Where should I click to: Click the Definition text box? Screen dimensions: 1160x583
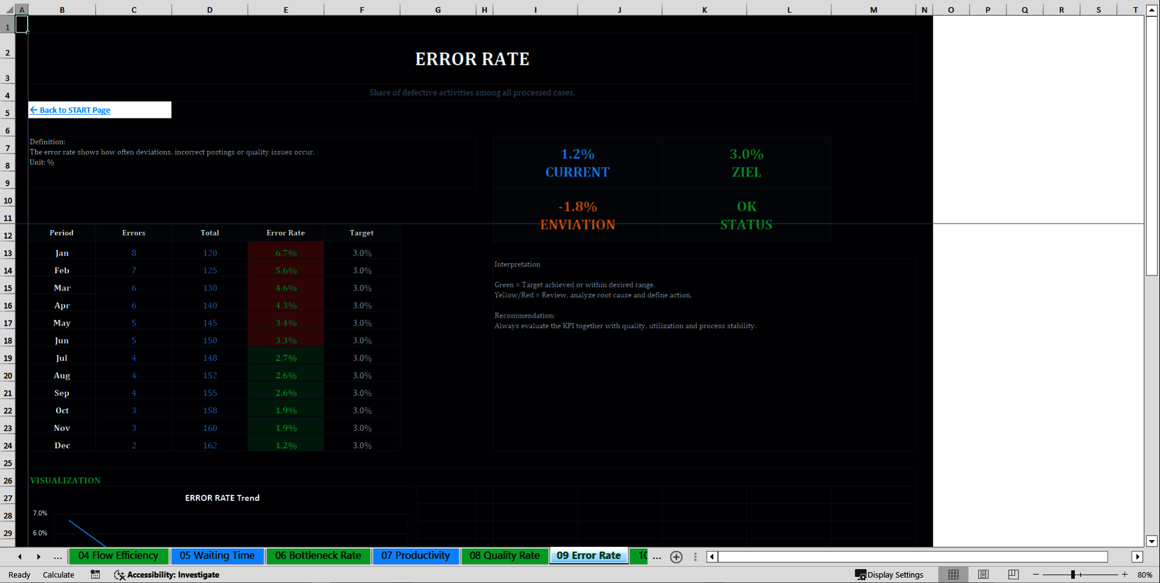[x=252, y=163]
